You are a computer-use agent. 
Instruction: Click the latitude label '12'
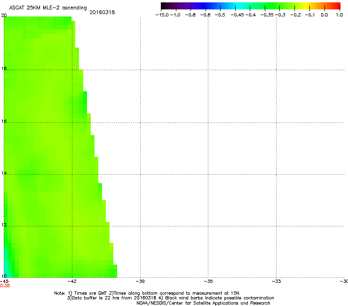pyautogui.click(x=4, y=225)
